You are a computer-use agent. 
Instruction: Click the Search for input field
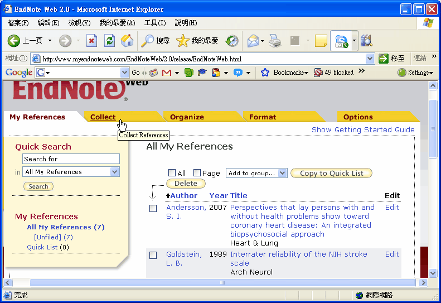coord(71,159)
